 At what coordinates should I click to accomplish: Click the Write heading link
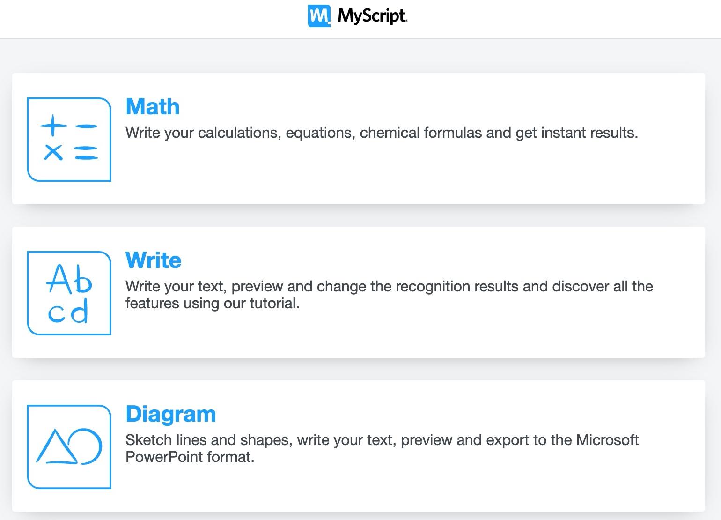(154, 260)
